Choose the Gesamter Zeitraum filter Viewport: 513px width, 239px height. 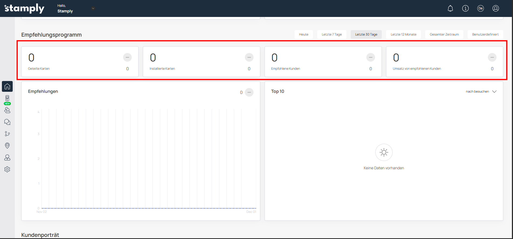(x=444, y=34)
